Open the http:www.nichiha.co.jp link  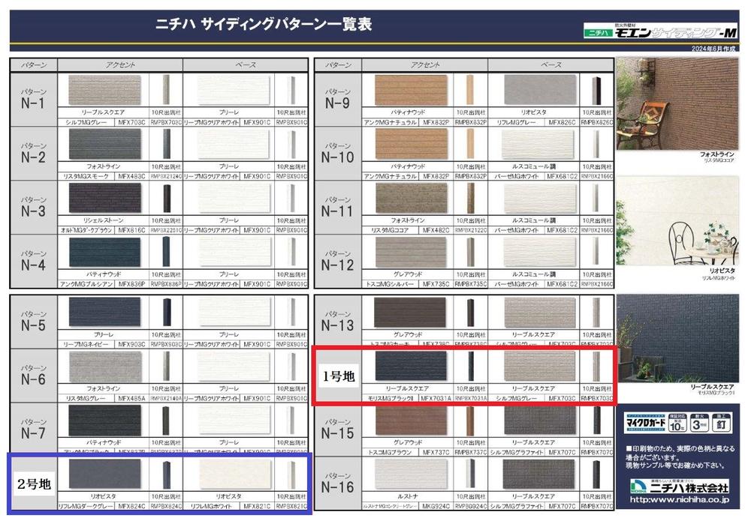(x=679, y=500)
